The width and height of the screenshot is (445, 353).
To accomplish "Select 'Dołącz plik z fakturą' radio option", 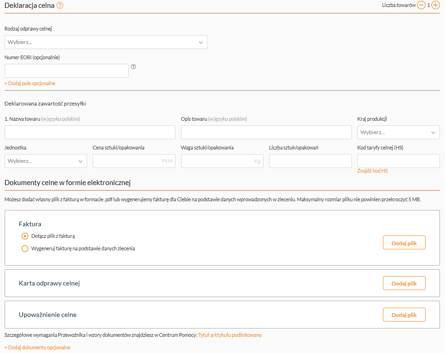I will pos(25,236).
